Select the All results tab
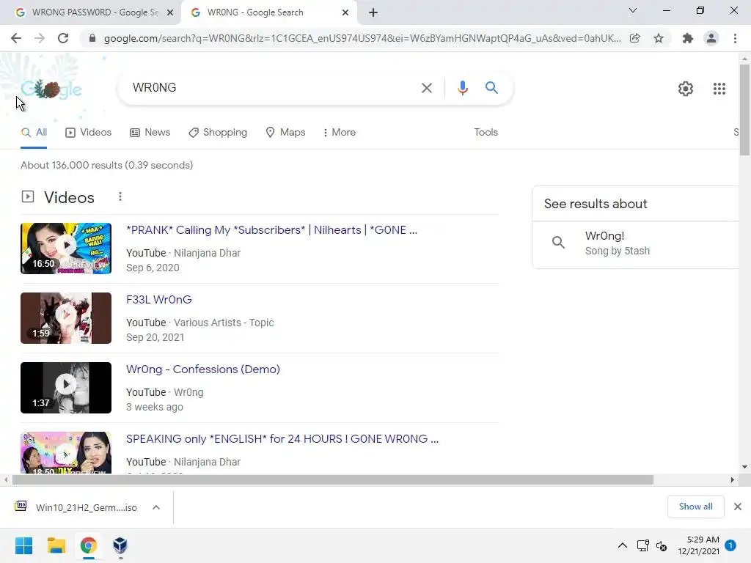The image size is (751, 563). 34,133
